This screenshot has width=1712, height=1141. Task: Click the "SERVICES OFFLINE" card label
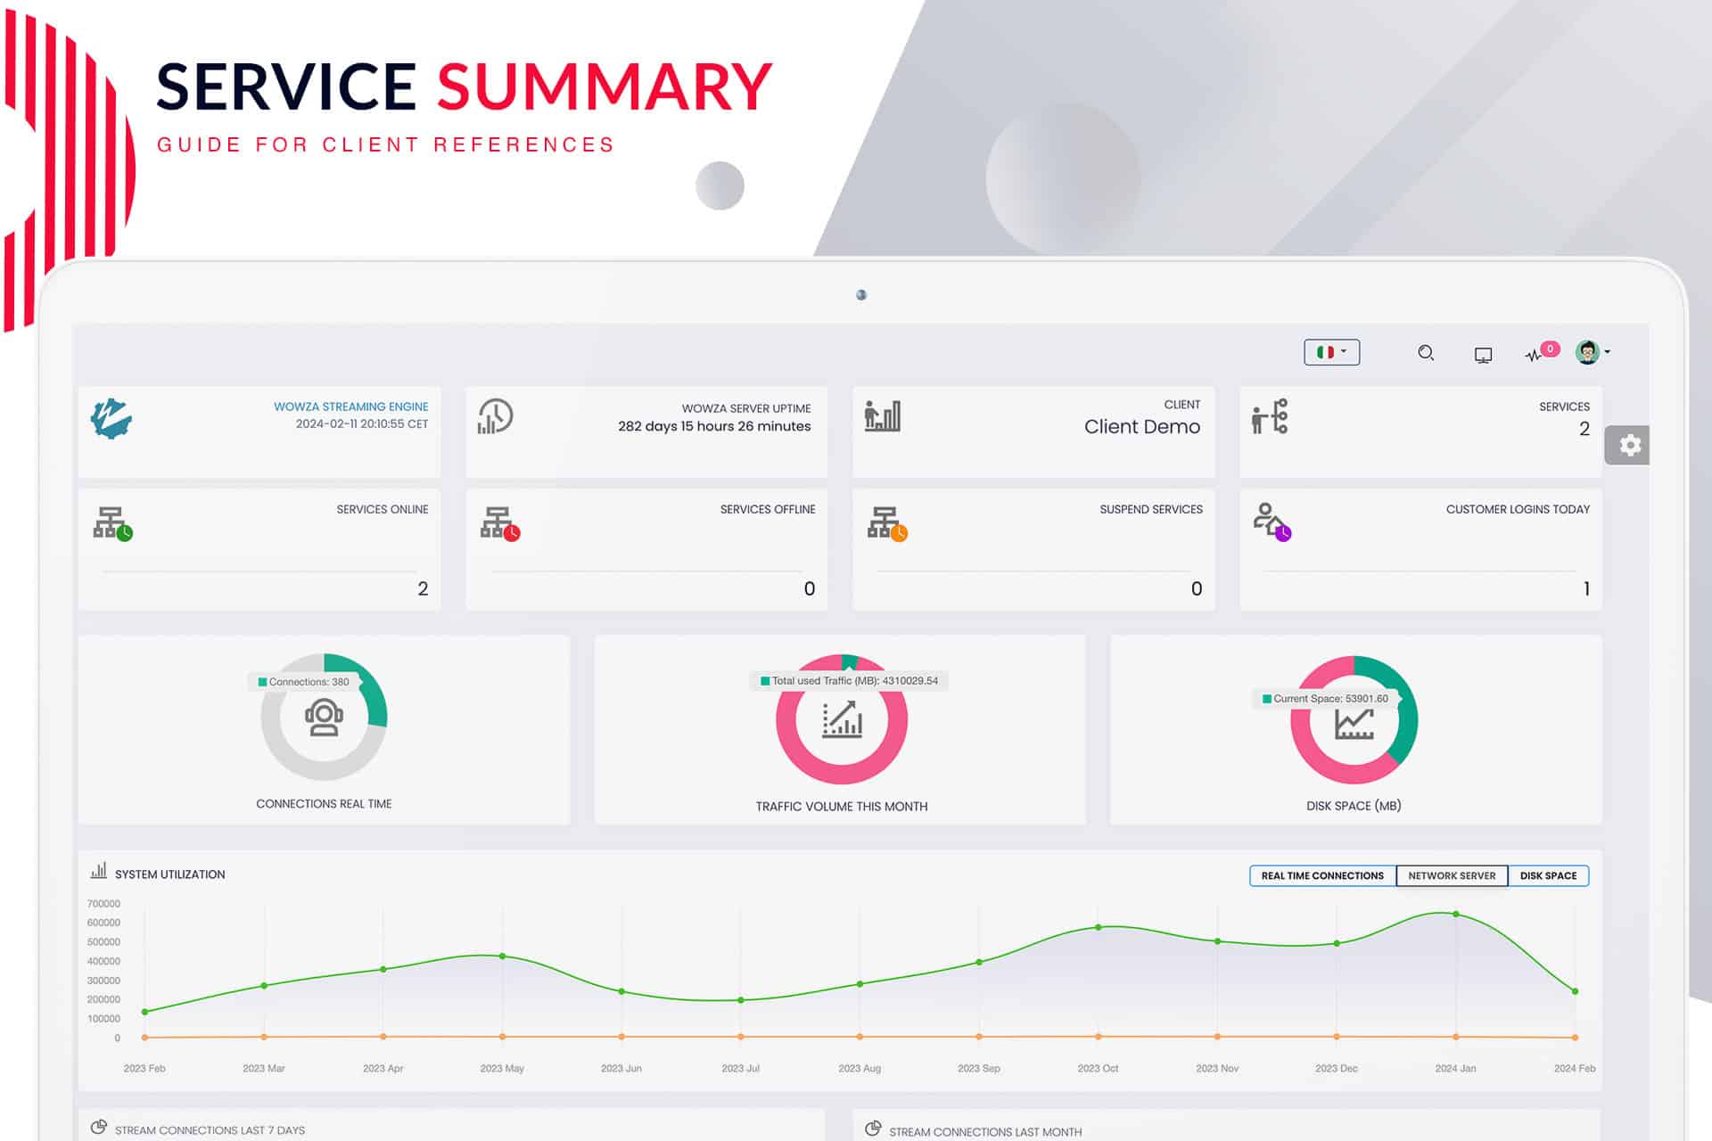pos(768,510)
